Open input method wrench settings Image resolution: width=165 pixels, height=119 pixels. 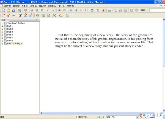click(x=161, y=115)
